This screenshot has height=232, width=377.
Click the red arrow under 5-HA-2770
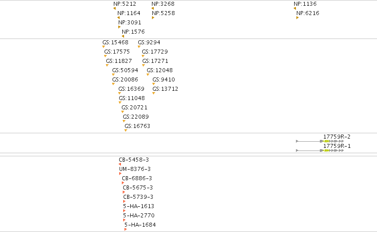tap(124, 220)
